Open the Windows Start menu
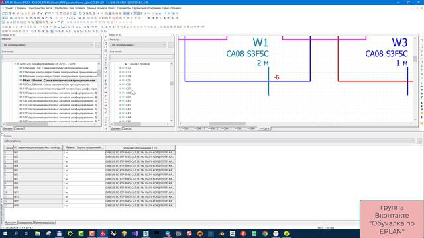The image size is (424, 238). click(x=5, y=233)
